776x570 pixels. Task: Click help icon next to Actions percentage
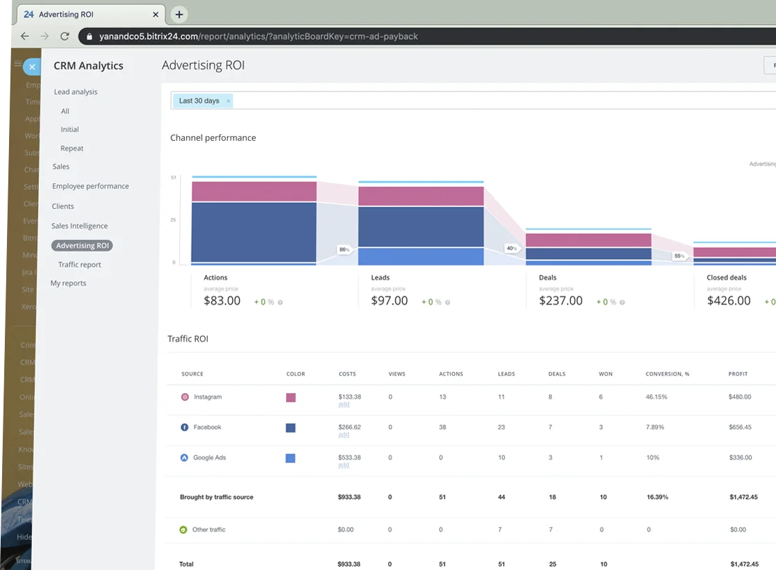(280, 303)
